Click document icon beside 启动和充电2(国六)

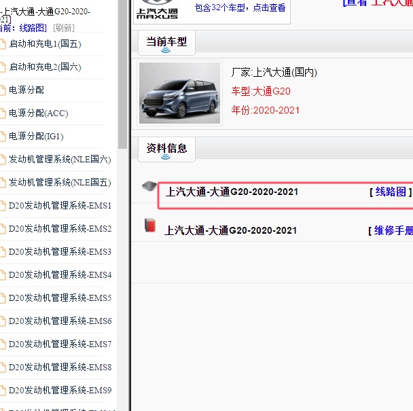click(x=3, y=67)
